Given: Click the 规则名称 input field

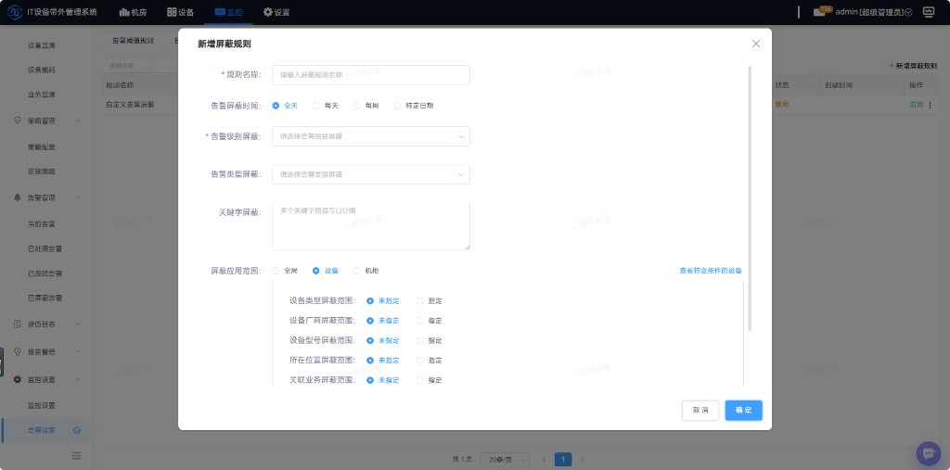Looking at the screenshot, I should pyautogui.click(x=371, y=74).
